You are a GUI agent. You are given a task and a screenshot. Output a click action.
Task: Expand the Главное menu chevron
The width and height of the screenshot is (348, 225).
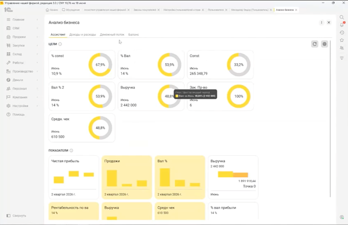pyautogui.click(x=37, y=20)
